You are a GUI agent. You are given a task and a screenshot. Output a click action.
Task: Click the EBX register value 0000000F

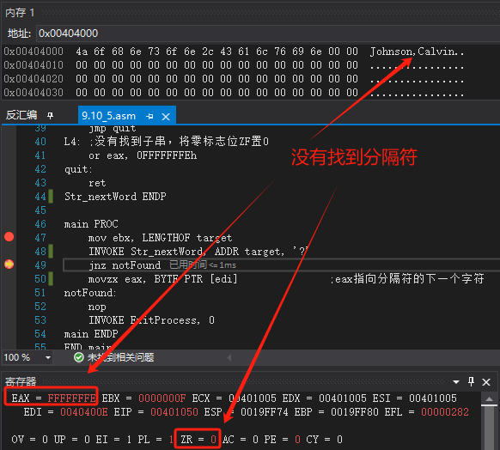click(162, 398)
